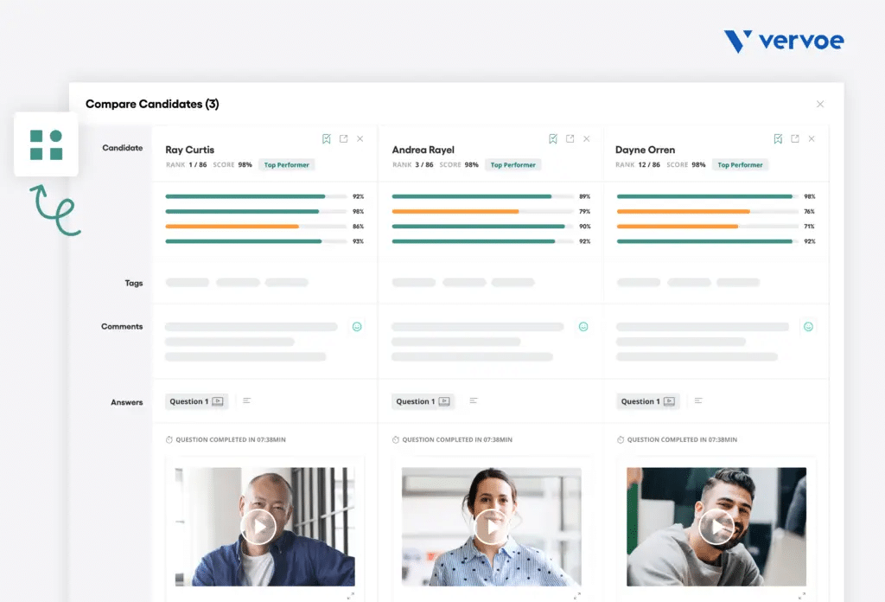
Task: Remove Andrea Rayel from the comparison
Action: coord(586,138)
